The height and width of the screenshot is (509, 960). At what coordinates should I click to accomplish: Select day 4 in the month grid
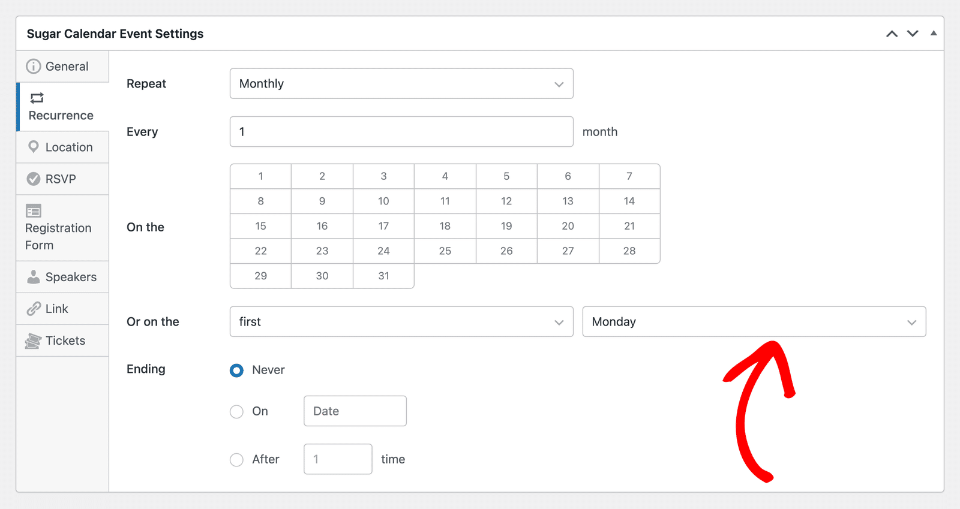445,176
